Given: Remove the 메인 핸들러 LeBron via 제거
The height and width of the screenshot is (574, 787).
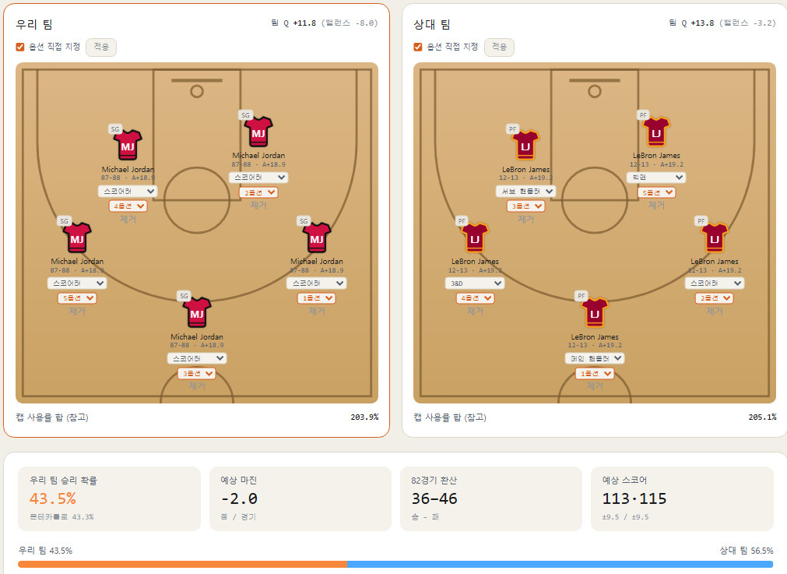Looking at the screenshot, I should pyautogui.click(x=594, y=386).
